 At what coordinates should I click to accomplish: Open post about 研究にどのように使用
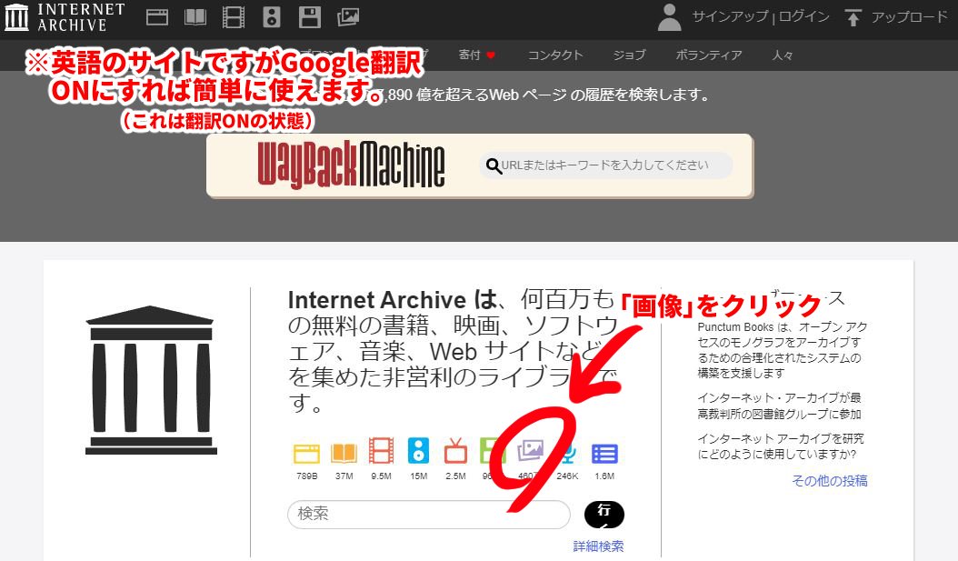pos(781,446)
